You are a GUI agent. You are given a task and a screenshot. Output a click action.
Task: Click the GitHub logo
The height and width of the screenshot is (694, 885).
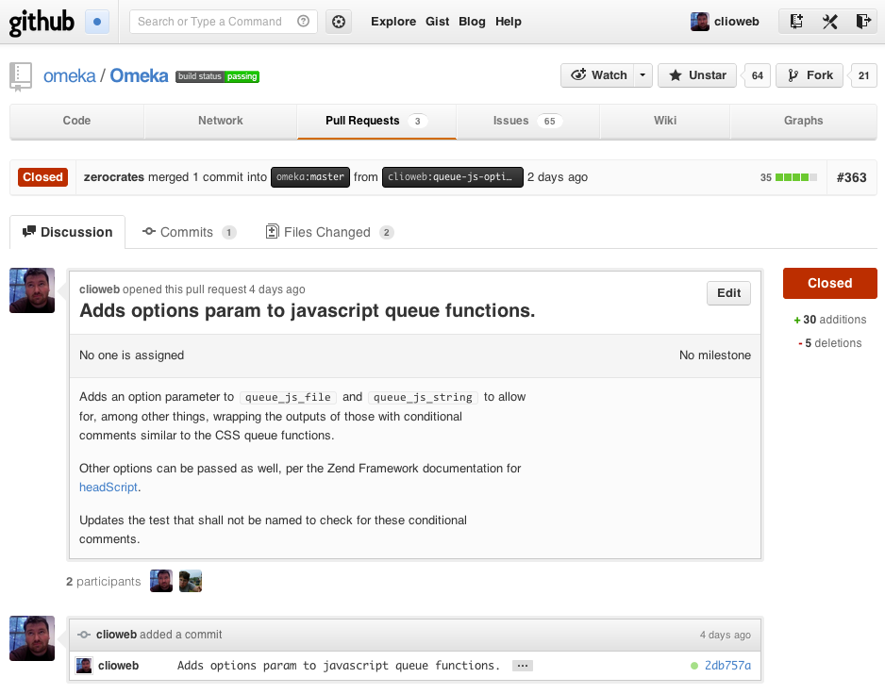[42, 22]
